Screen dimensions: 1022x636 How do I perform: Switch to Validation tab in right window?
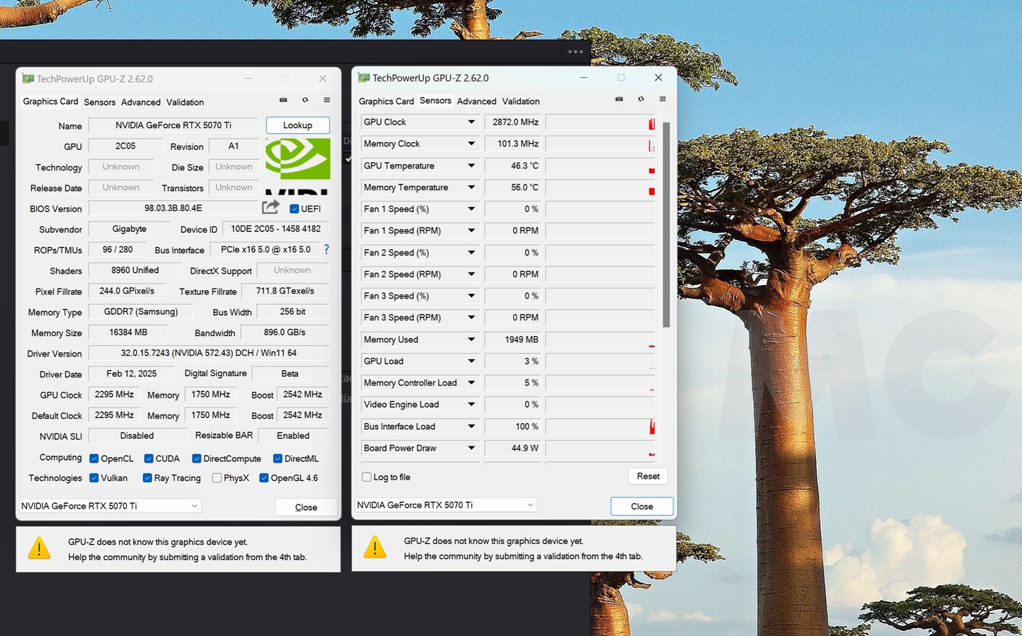(x=521, y=101)
